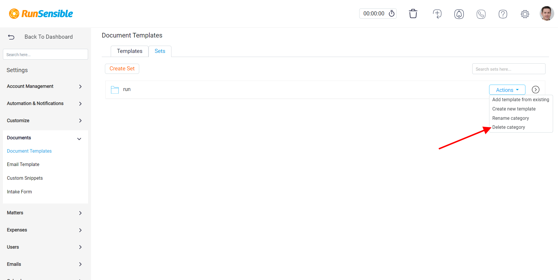Click the quick add plus icon
Screen dimensions: 558x280
(x=437, y=14)
